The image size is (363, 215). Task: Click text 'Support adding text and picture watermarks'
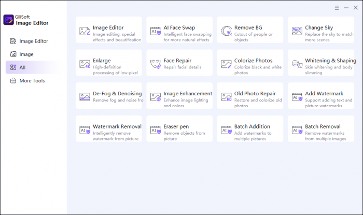coord(328,103)
